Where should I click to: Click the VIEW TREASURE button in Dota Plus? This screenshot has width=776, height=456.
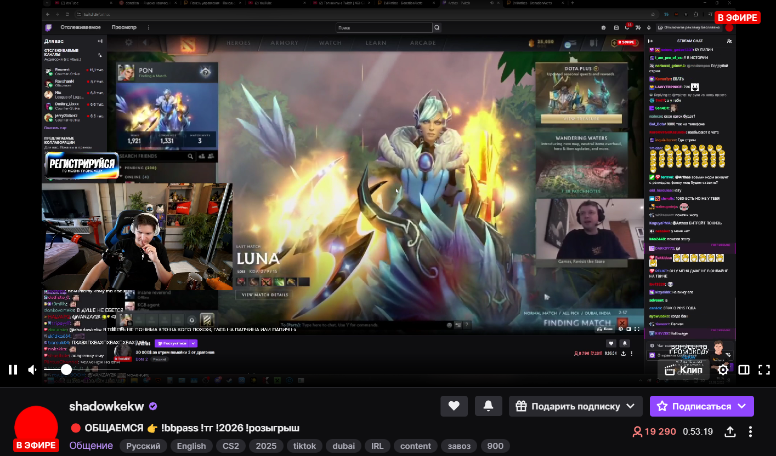[581, 119]
